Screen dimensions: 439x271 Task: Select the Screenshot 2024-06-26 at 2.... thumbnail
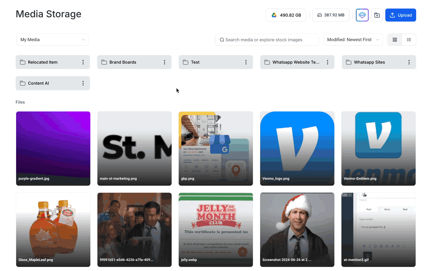(x=297, y=230)
